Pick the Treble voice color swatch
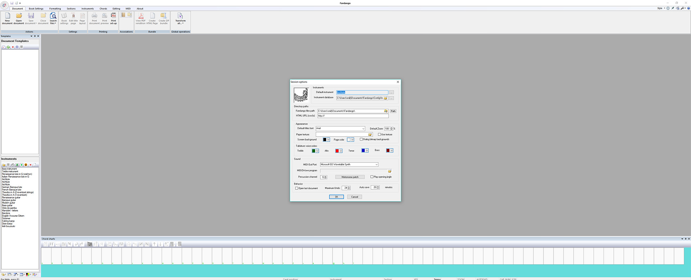This screenshot has width=691, height=280. (x=313, y=151)
